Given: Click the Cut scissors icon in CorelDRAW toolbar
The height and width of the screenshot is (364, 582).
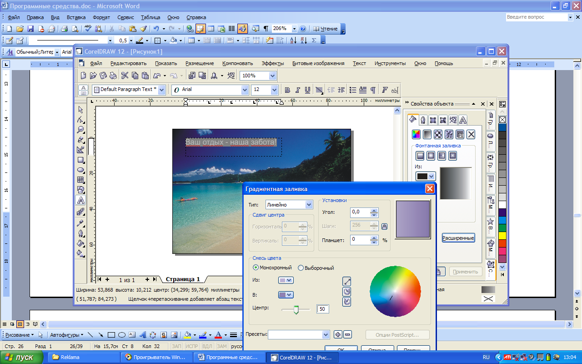Looking at the screenshot, I should click(x=124, y=76).
